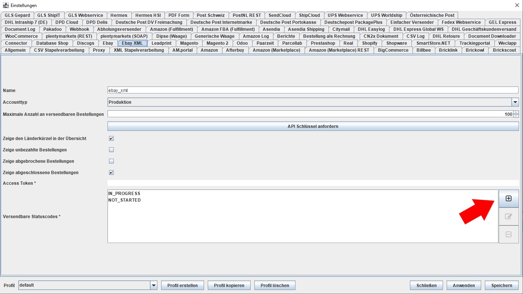Image resolution: width=523 pixels, height=294 pixels.
Task: Open the Prestashop tab
Action: pyautogui.click(x=323, y=43)
